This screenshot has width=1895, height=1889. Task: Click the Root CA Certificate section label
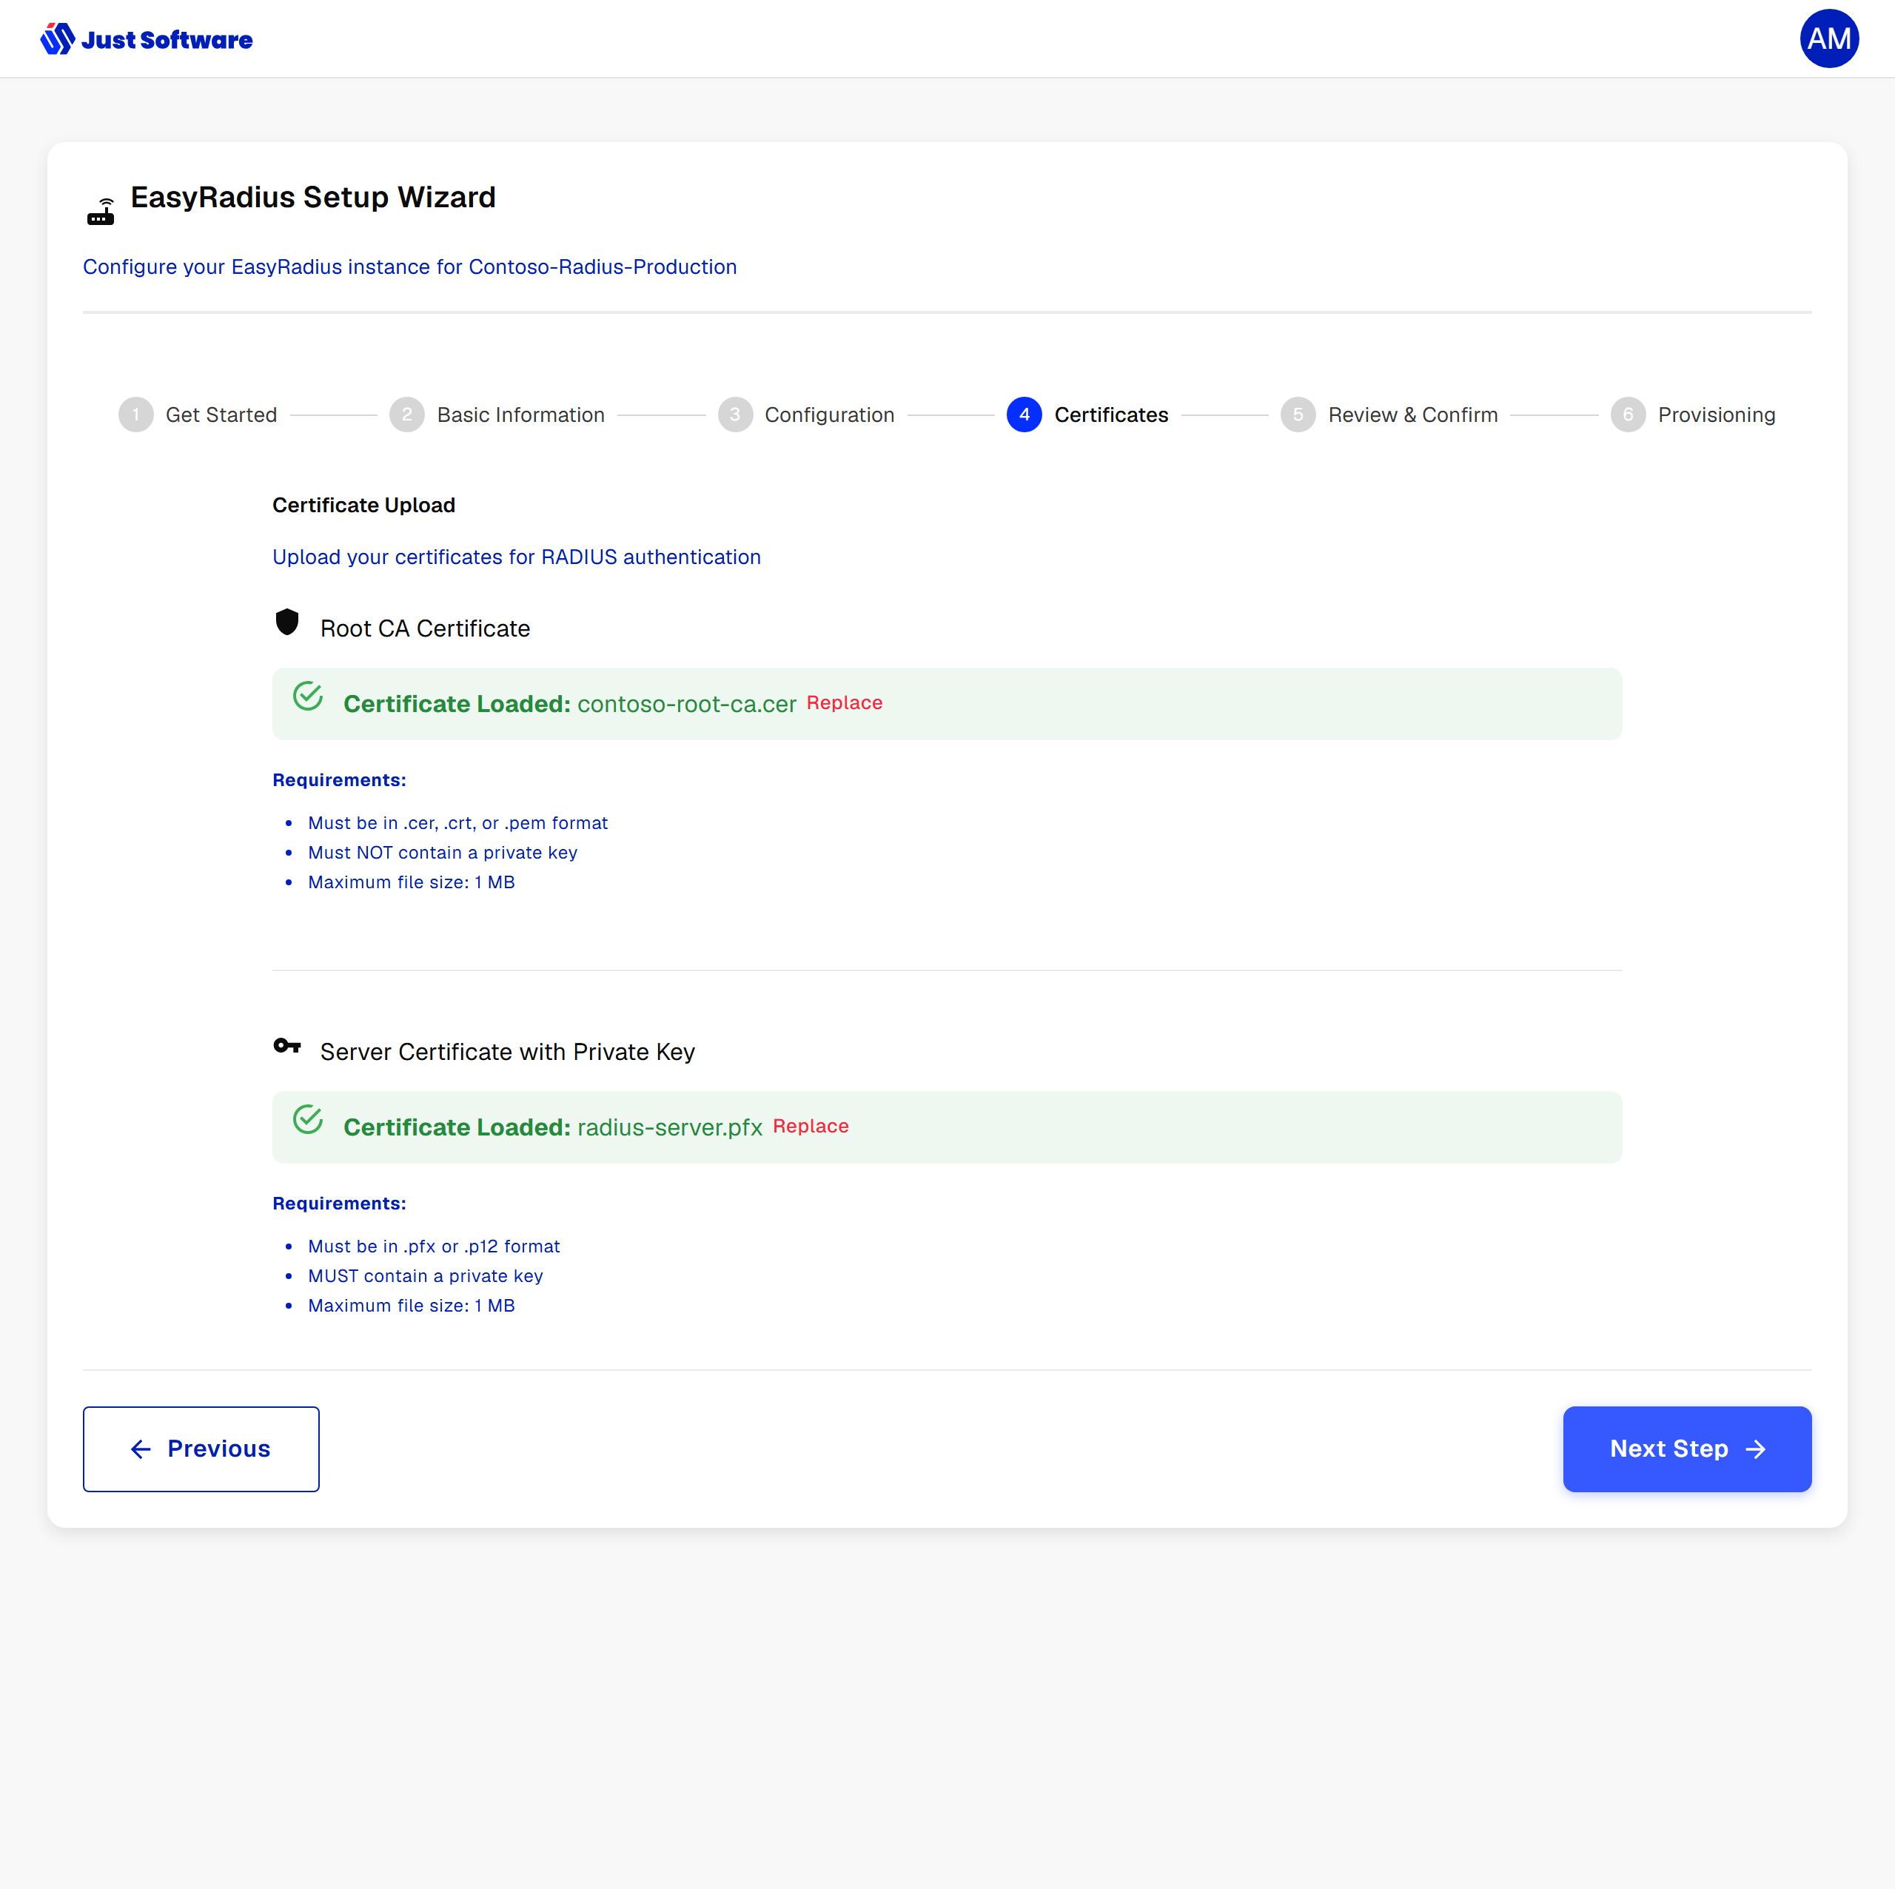coord(425,628)
